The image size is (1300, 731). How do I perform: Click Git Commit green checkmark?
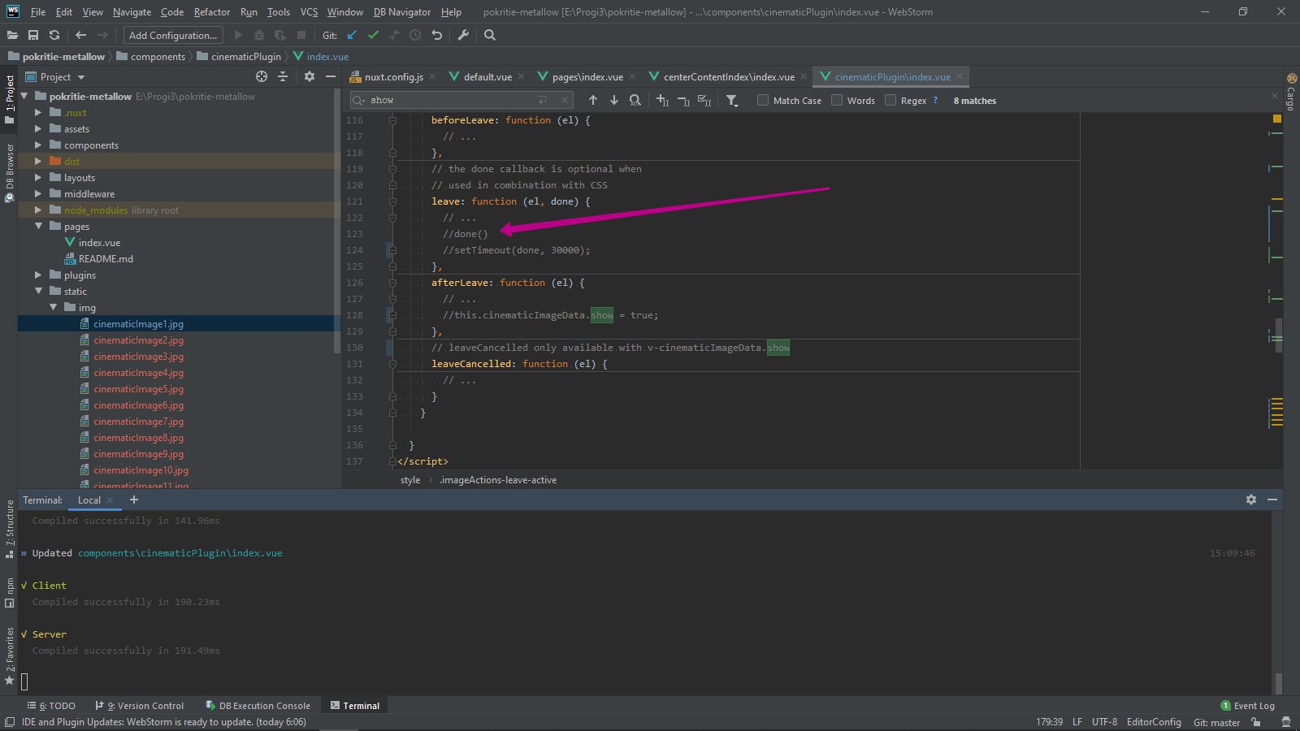[373, 35]
